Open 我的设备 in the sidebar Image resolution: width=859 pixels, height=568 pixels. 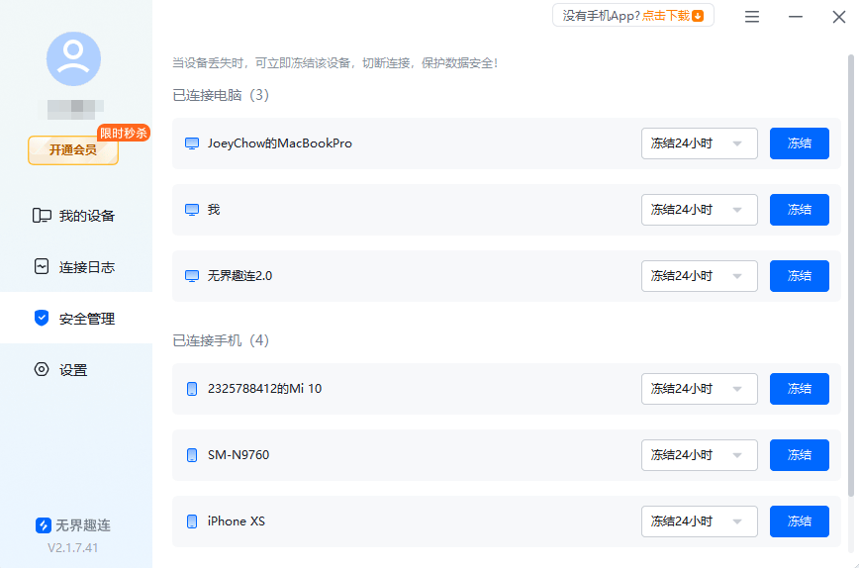pyautogui.click(x=75, y=216)
